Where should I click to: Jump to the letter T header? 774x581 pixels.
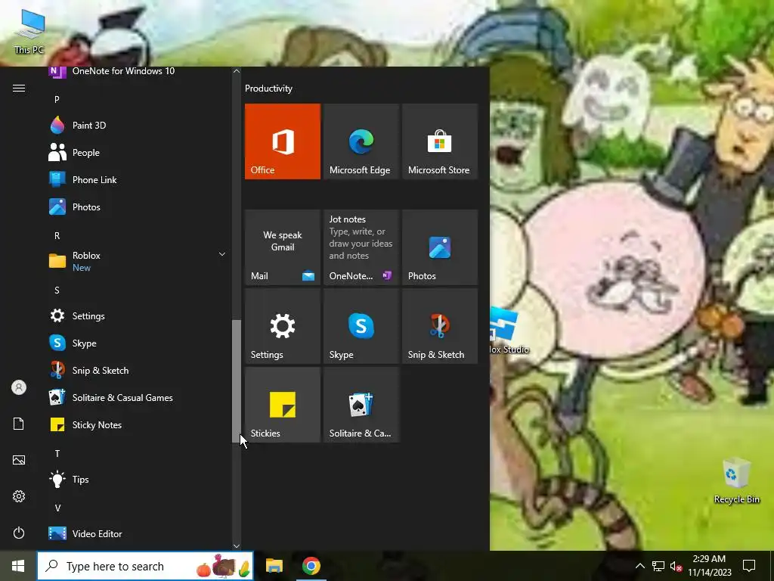tap(57, 454)
